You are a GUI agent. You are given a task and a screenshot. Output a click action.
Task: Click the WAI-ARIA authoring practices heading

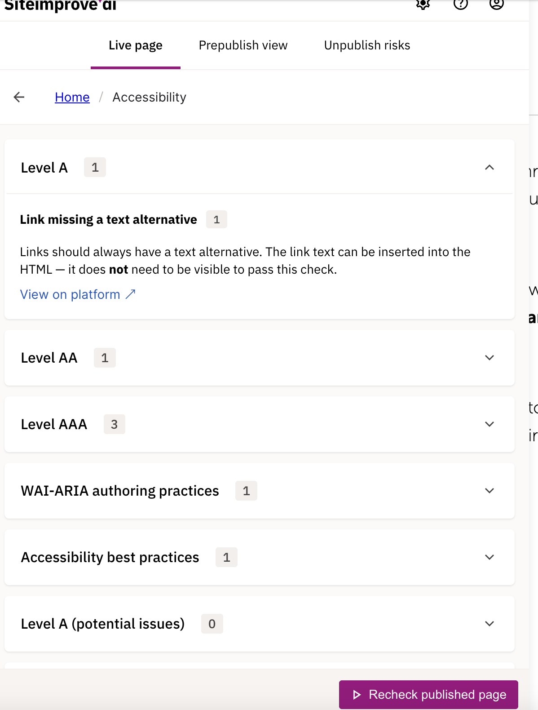coord(120,491)
